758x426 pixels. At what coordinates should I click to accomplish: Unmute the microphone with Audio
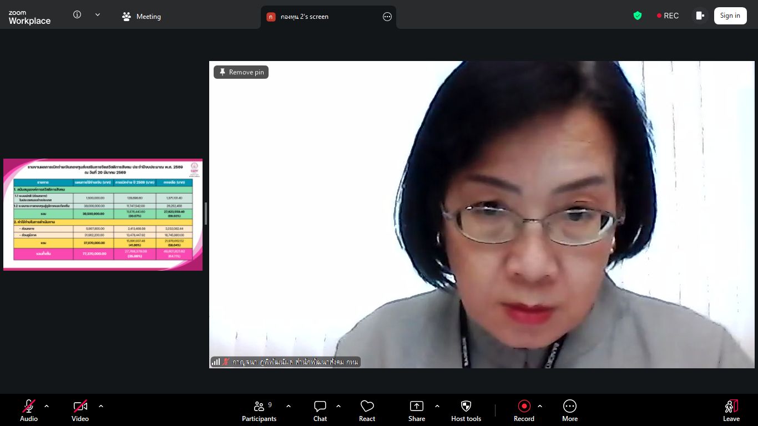tap(29, 411)
